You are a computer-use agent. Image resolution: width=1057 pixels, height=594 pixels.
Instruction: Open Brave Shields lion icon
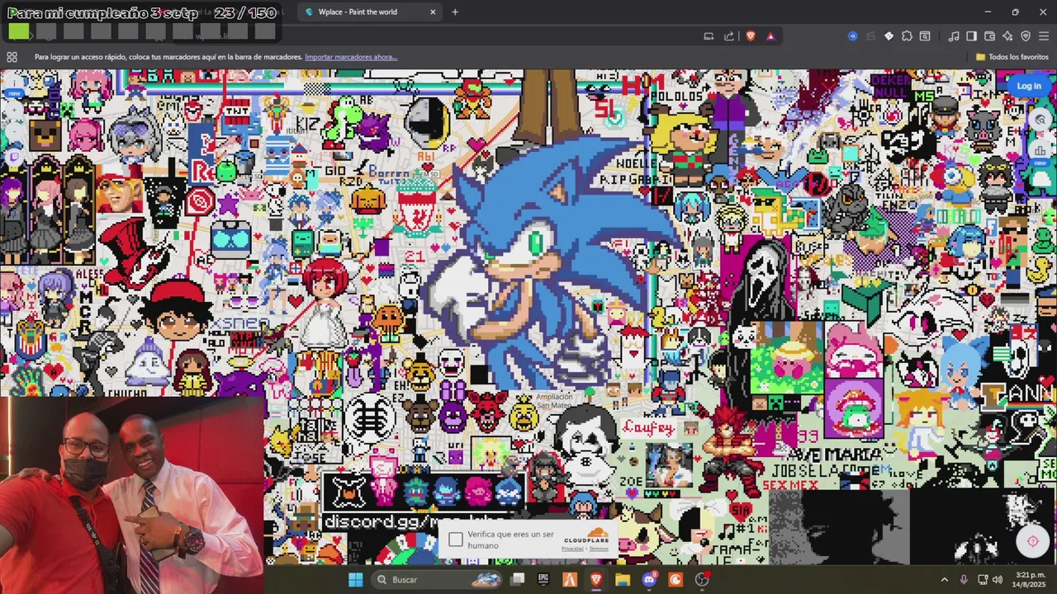click(x=751, y=36)
